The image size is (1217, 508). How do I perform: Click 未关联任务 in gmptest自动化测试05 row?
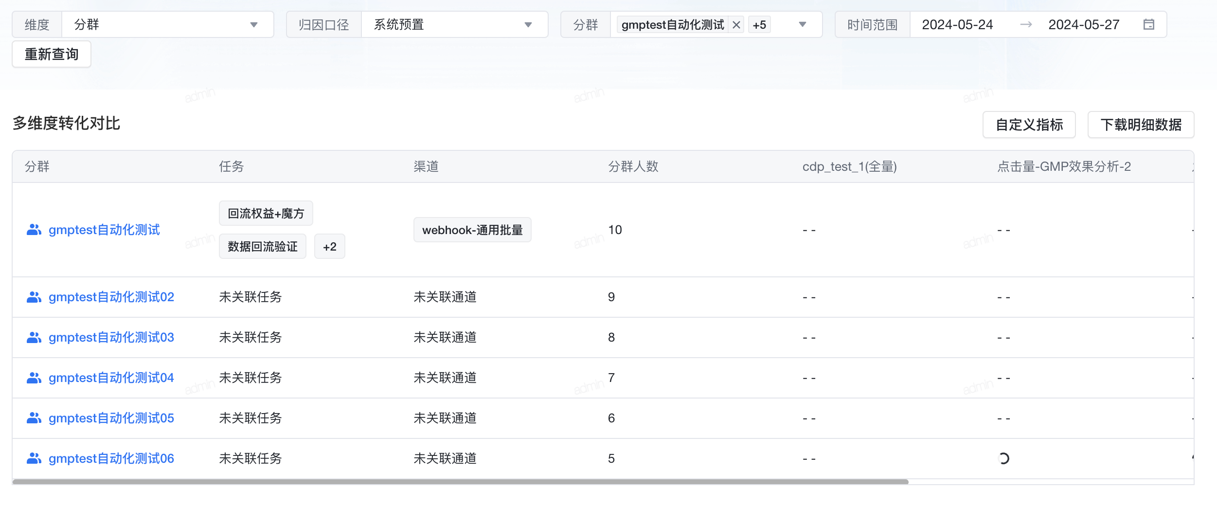(x=251, y=418)
